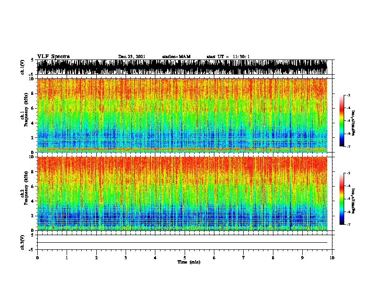Click the "-3" label on ch.2 color bar
This screenshot has height=289, width=374.
click(348, 173)
